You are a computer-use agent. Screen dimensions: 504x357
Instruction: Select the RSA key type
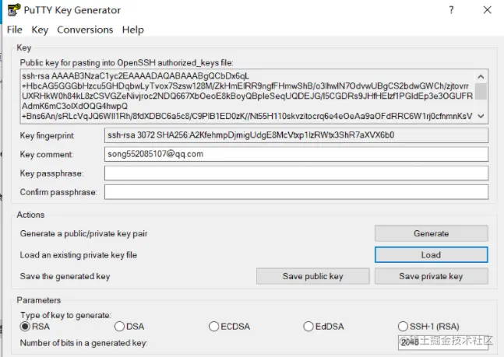tap(35, 327)
